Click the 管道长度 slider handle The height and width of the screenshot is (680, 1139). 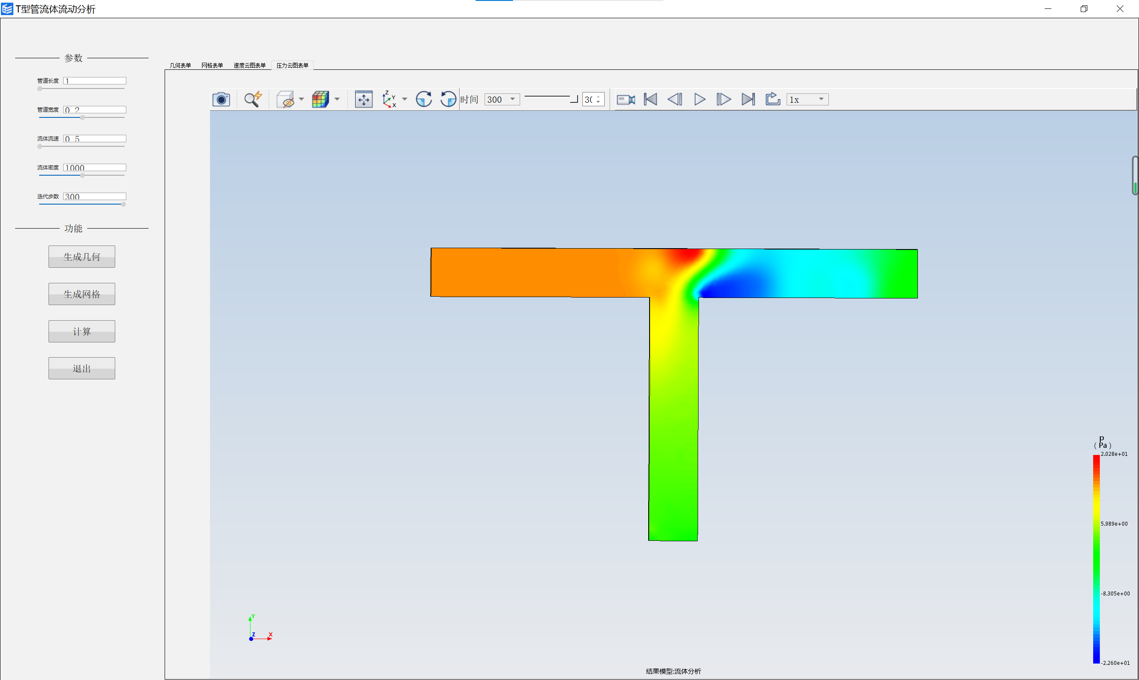pos(40,89)
